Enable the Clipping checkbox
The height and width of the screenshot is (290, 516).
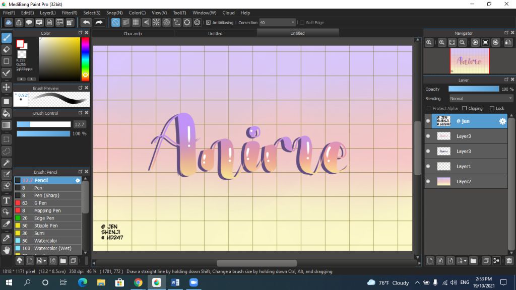click(x=464, y=108)
